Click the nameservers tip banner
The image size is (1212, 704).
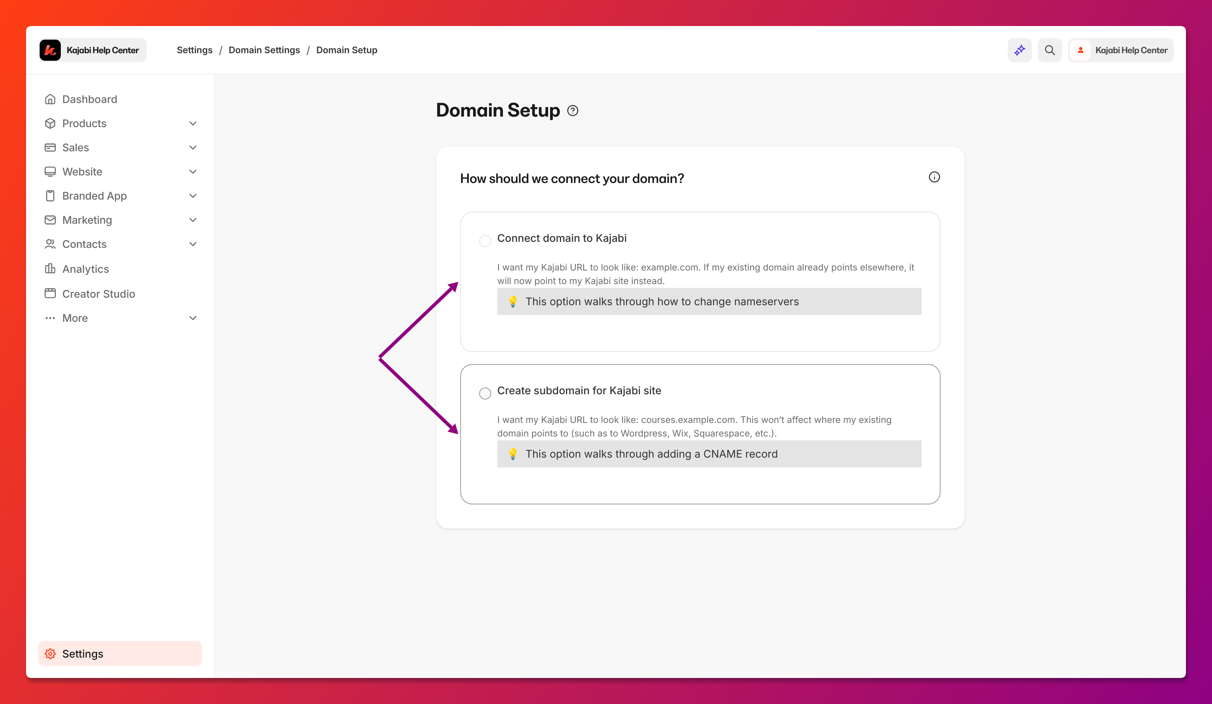(x=709, y=301)
